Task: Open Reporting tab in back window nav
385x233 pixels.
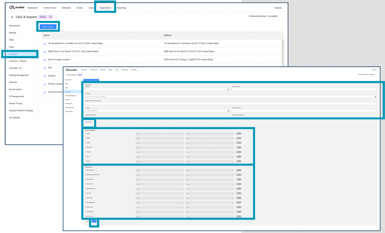Action: tap(122, 8)
